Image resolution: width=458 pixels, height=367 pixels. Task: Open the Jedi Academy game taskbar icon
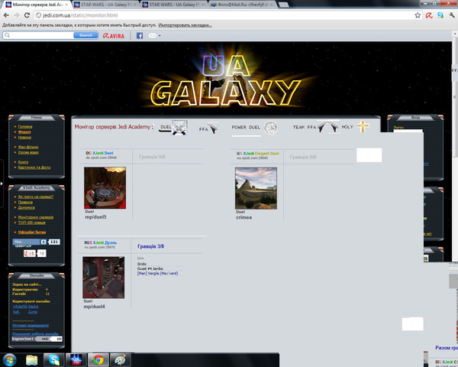point(76,360)
